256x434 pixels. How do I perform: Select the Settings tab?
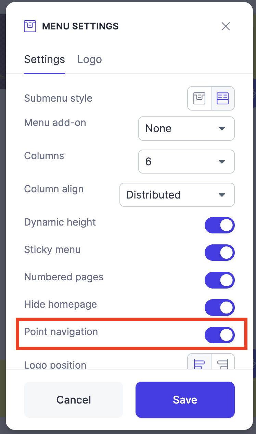[44, 59]
